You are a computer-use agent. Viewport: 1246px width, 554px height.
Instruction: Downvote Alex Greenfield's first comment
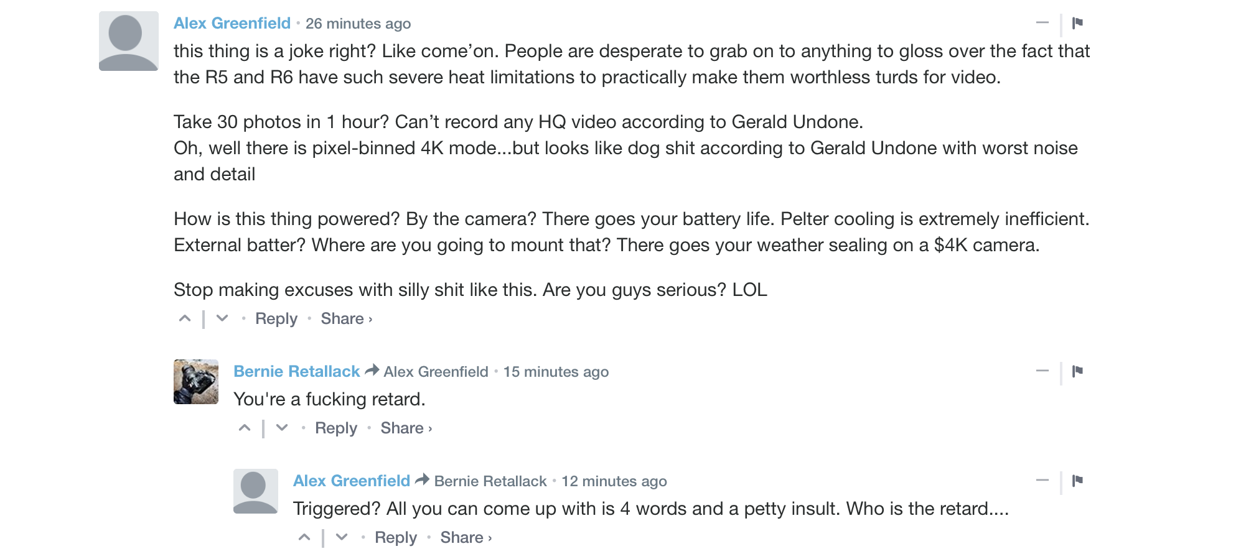pyautogui.click(x=222, y=318)
